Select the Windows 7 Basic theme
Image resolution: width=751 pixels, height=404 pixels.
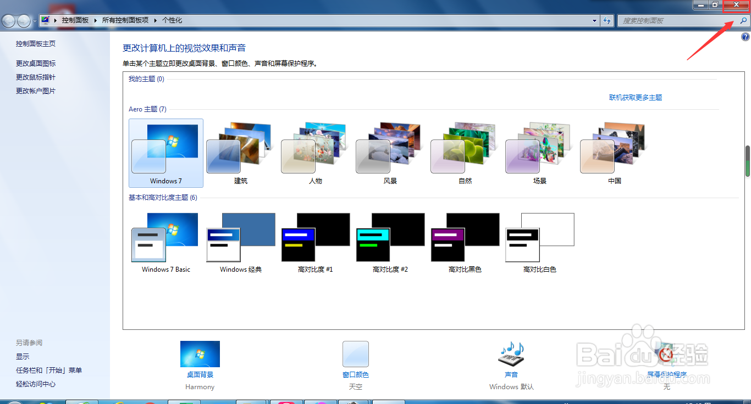tap(166, 242)
